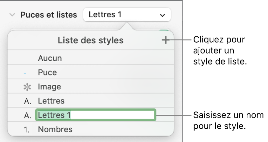Add a new list style with plus button
This screenshot has width=268, height=142.
[x=165, y=40]
